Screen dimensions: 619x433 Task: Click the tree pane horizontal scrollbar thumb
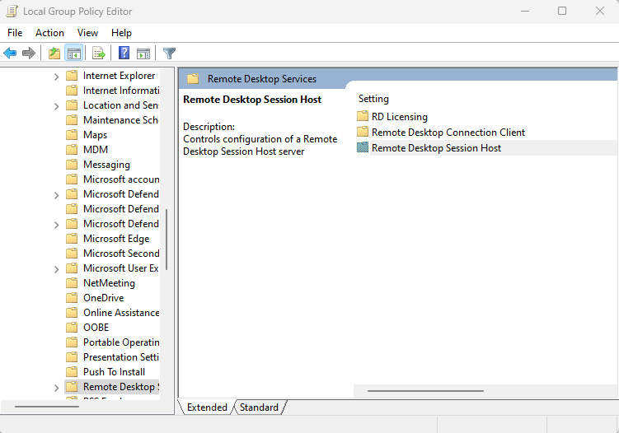tap(47, 406)
